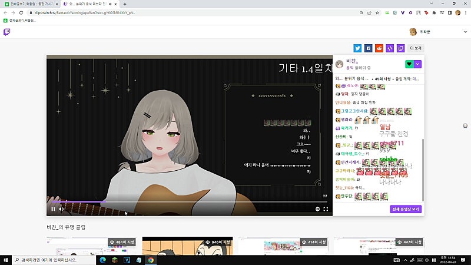
Task: Open a new browser tab
Action: coord(125,4)
